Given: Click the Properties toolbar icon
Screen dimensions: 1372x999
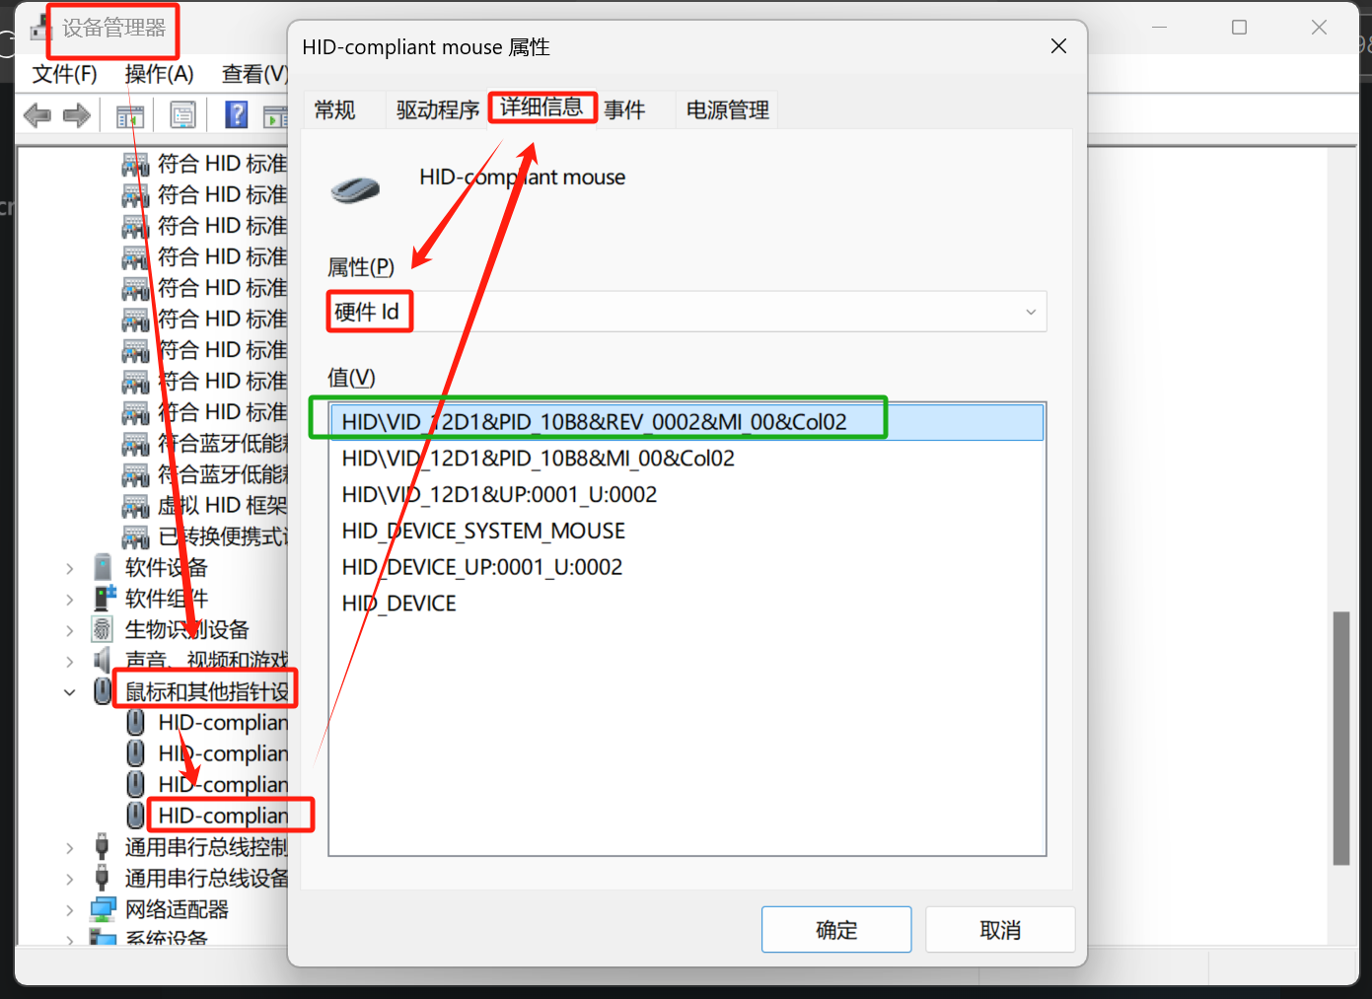Looking at the screenshot, I should click(183, 116).
